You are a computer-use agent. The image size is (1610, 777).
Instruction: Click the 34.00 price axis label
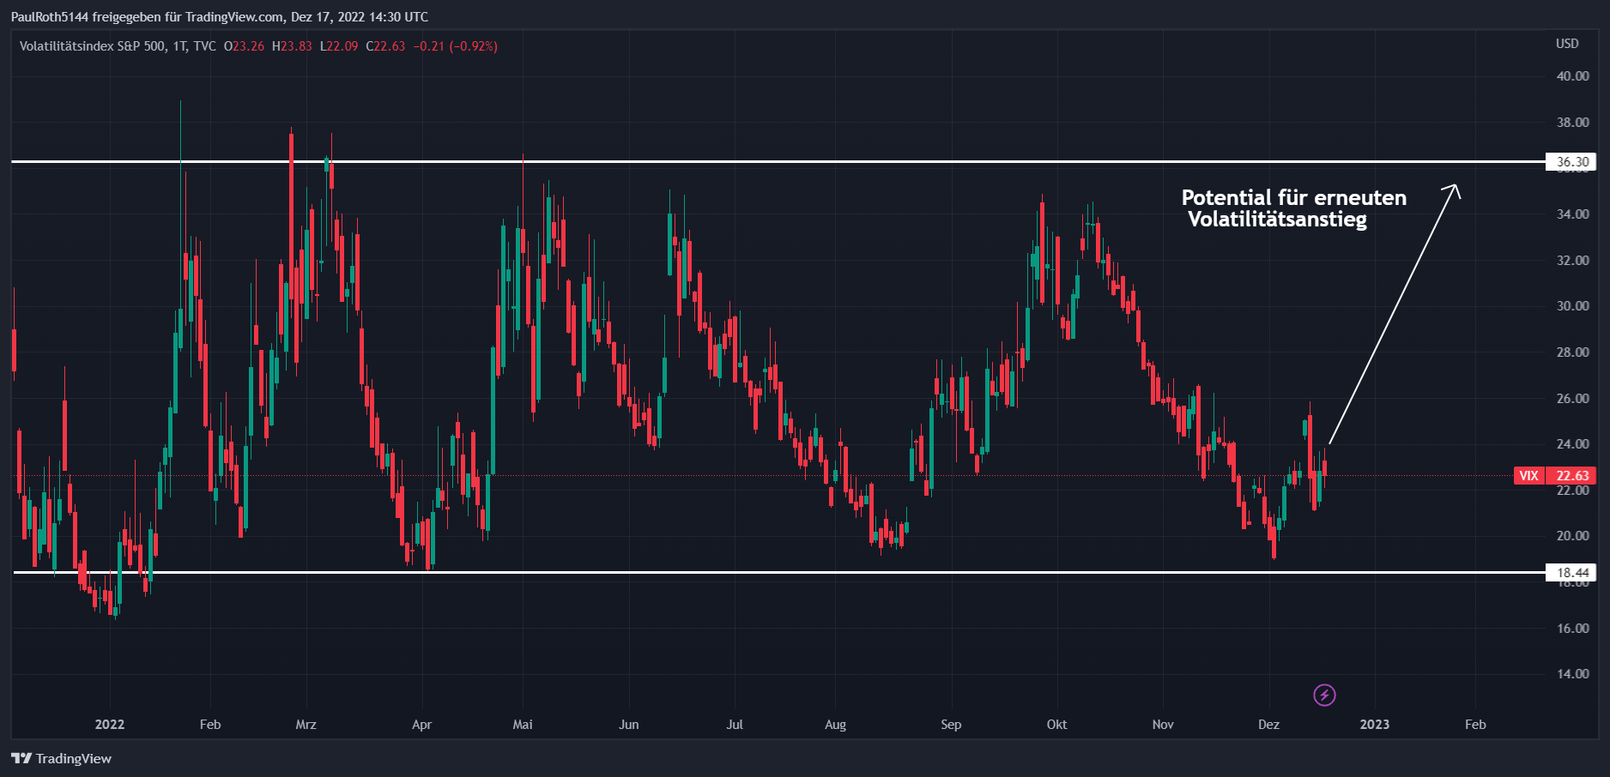coord(1572,214)
